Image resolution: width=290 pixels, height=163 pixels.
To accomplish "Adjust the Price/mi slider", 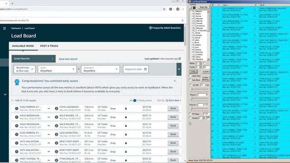I will coord(199,109).
